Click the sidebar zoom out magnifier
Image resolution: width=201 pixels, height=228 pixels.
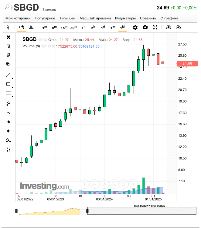[x=8, y=112]
